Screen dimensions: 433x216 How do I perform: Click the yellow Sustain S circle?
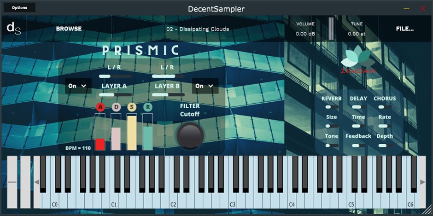pos(132,107)
